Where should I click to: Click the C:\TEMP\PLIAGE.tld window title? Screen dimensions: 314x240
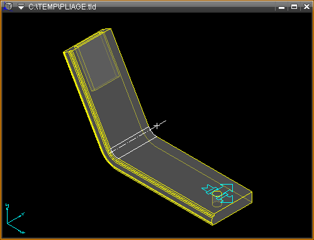(x=62, y=7)
